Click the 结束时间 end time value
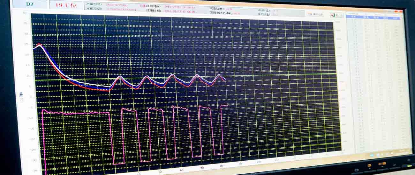415x175 pixels. coord(179,11)
